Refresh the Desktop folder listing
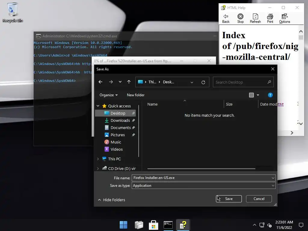Viewport: 308px width, 231px height. tap(203, 82)
